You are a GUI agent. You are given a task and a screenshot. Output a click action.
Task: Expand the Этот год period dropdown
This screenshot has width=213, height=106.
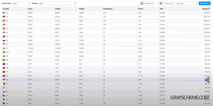[x=187, y=3]
